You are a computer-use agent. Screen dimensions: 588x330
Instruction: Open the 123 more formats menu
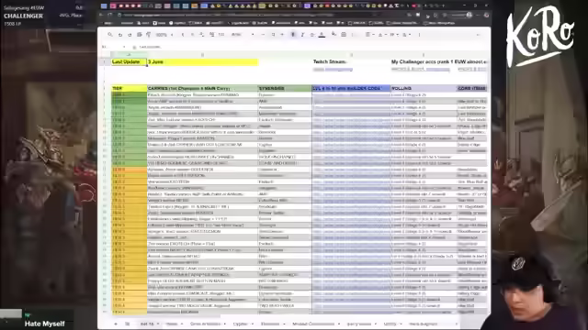point(221,35)
